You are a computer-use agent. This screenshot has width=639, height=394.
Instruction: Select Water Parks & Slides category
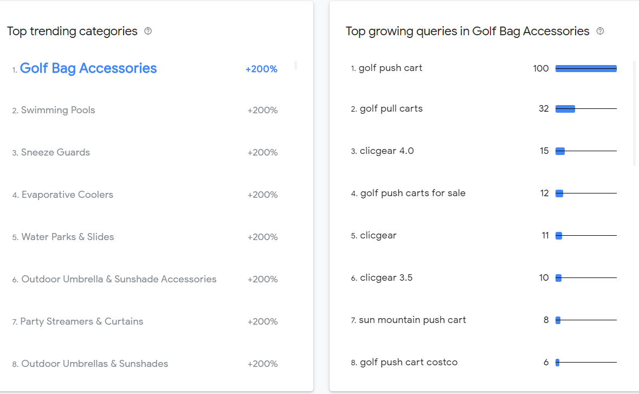pyautogui.click(x=68, y=237)
